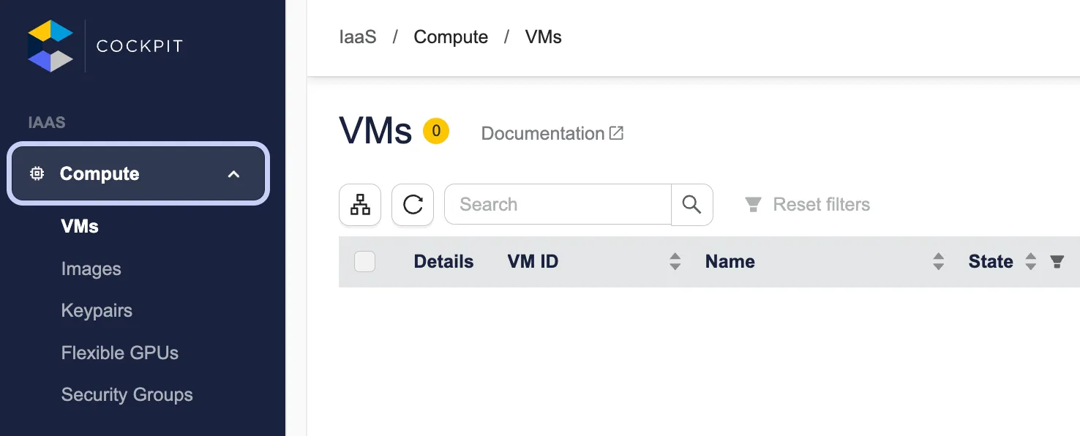Select the header checkbox in the VMs table
This screenshot has width=1080, height=436.
tap(364, 261)
